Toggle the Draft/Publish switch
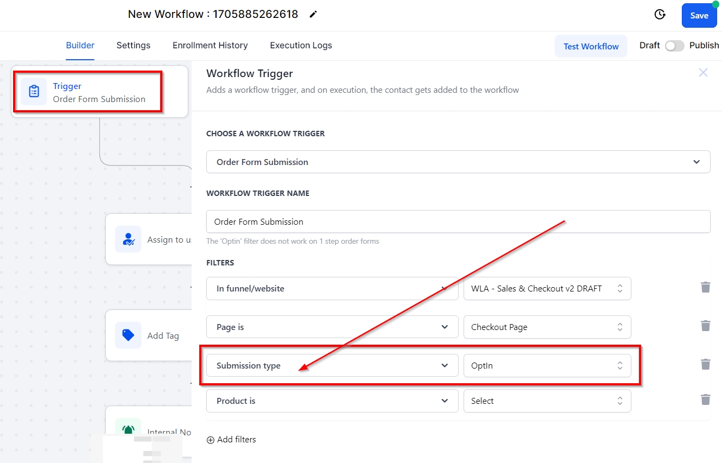 click(674, 46)
